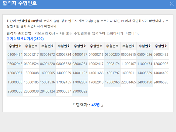The width and height of the screenshot is (176, 132).
Task: Select exam number 14001797
Action: [112, 73]
